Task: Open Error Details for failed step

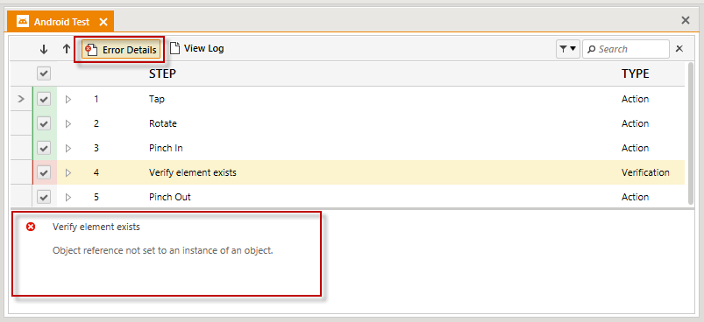Action: tap(121, 49)
